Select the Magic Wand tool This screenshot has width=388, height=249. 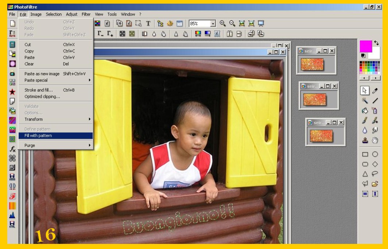(x=365, y=101)
